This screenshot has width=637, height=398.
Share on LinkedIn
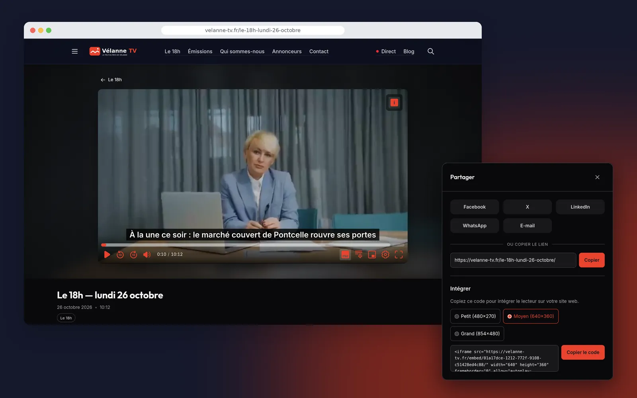(x=580, y=207)
